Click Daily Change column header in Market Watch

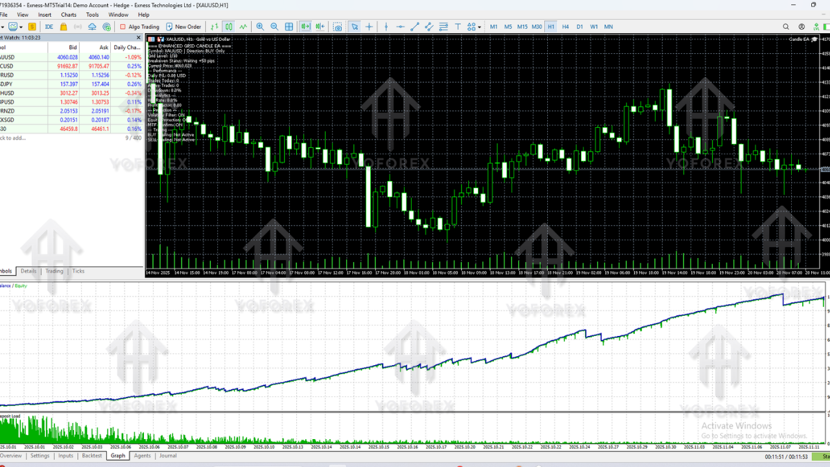point(126,47)
